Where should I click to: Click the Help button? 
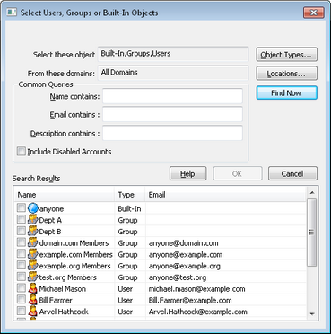[x=187, y=173]
